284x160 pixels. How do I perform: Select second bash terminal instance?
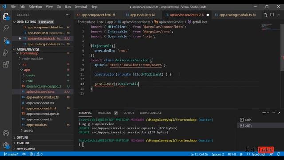[260, 125]
